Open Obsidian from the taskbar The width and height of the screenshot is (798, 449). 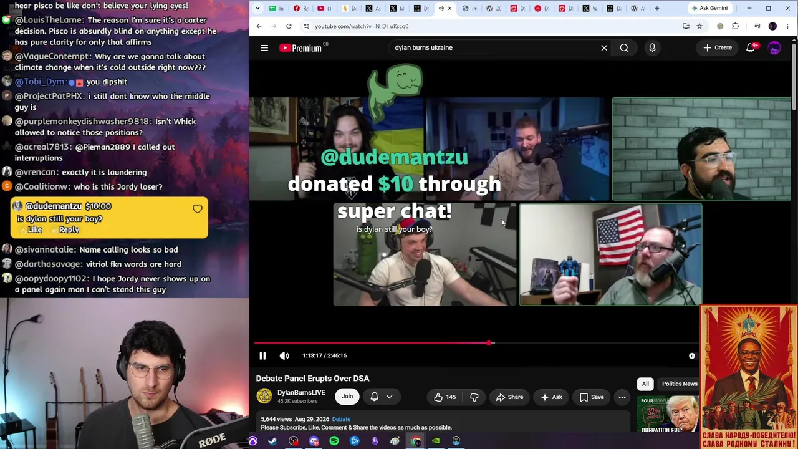click(375, 441)
